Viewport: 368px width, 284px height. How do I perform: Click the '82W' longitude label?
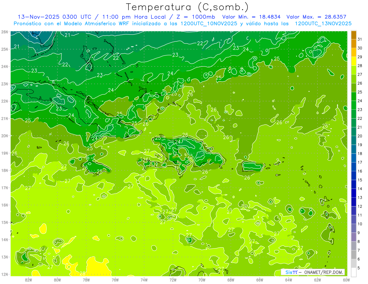[28, 279]
